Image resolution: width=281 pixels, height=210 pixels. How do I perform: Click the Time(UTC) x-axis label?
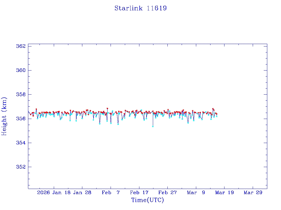(x=147, y=200)
